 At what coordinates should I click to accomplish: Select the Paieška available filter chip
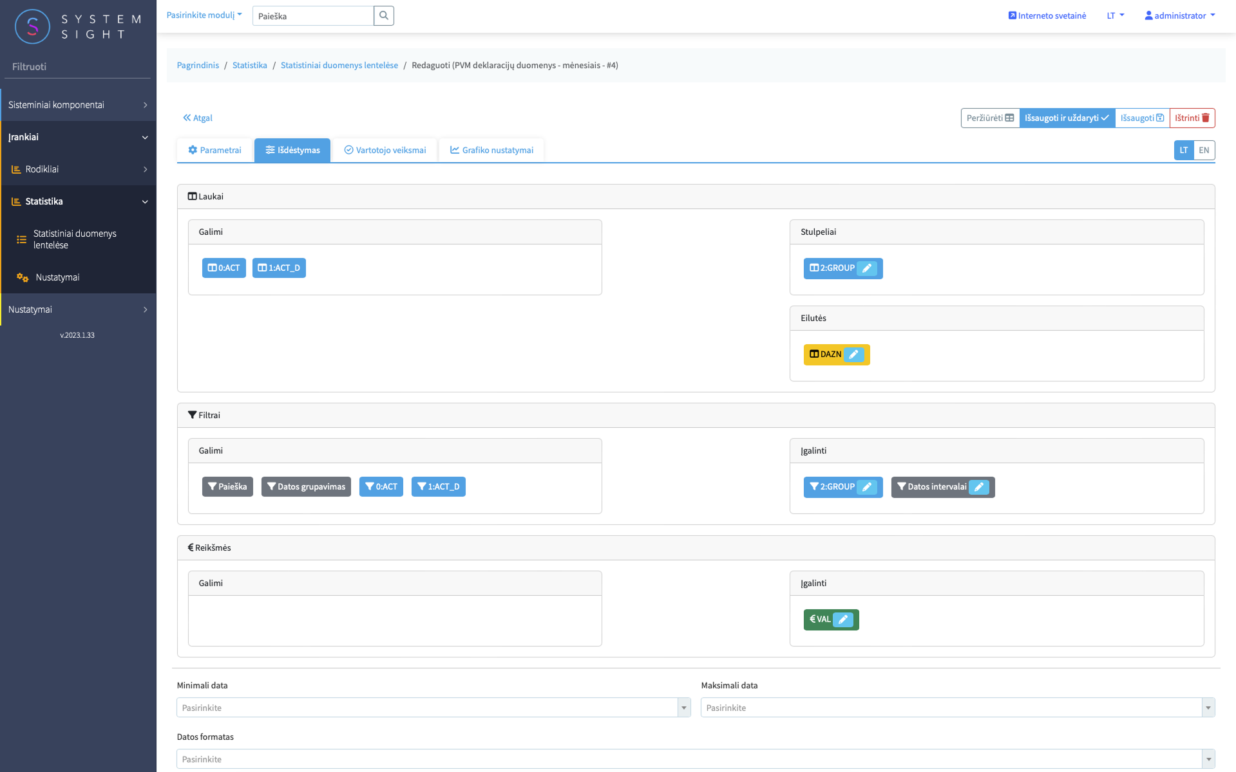point(227,487)
